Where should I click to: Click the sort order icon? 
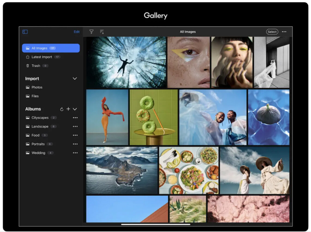(102, 32)
